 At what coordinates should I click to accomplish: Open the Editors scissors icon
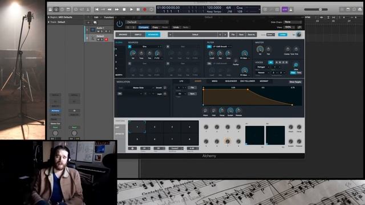coord(88,10)
